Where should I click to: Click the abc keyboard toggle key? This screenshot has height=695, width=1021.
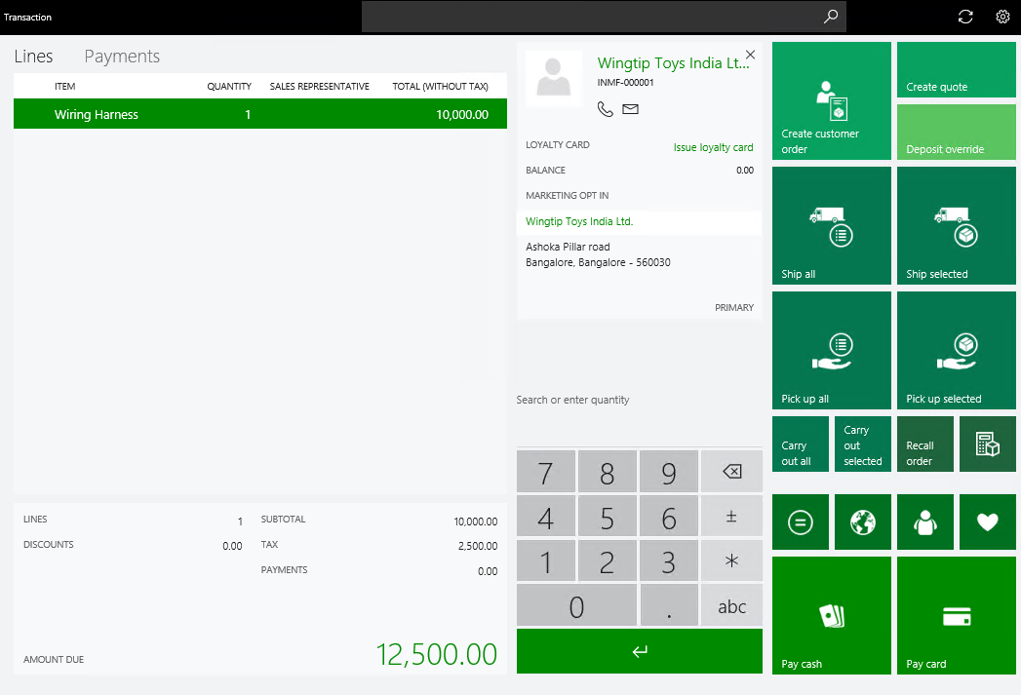[731, 605]
